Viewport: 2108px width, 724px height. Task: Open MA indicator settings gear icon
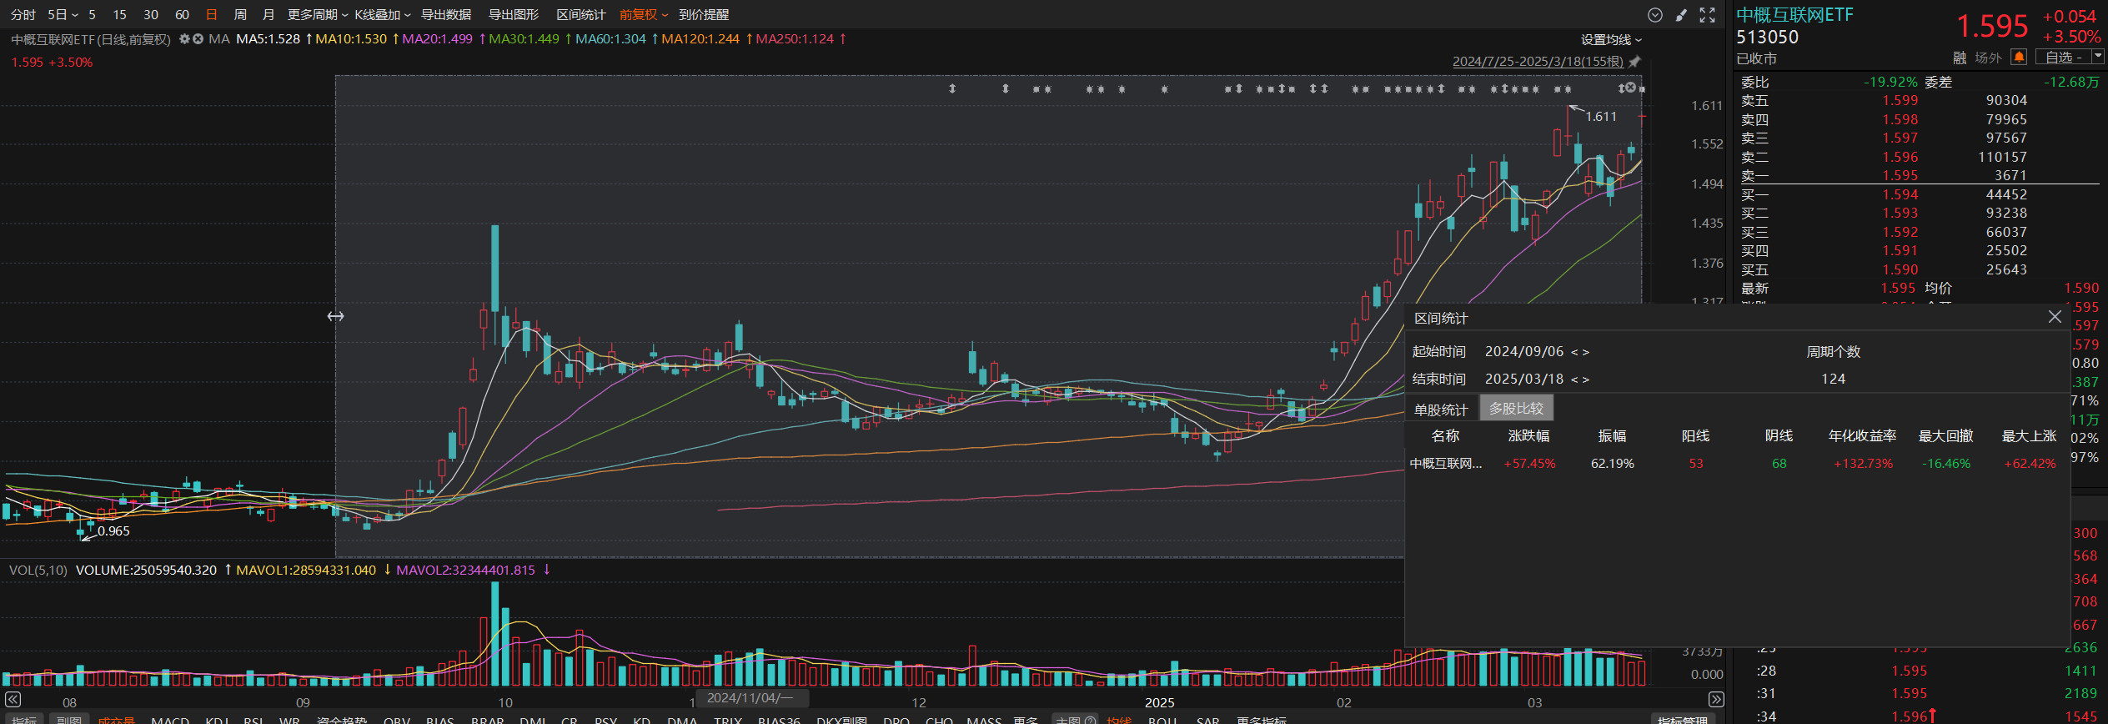pos(184,39)
